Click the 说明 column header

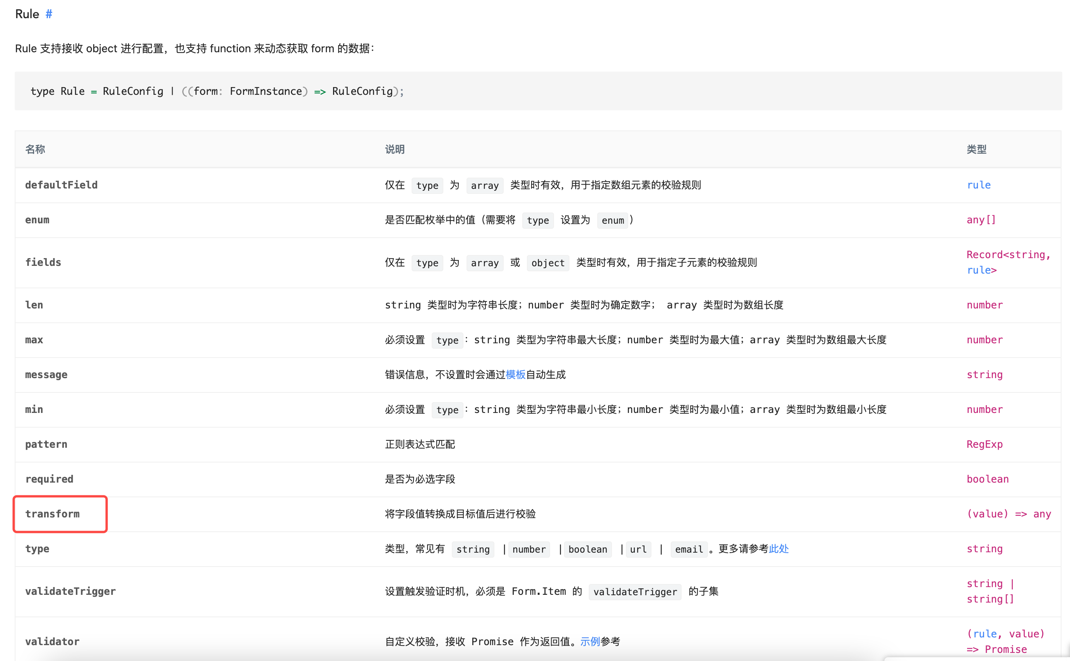click(394, 149)
